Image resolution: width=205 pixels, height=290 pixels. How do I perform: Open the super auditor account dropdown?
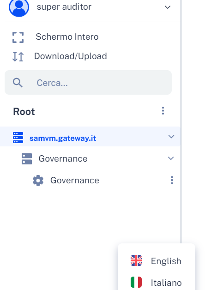[x=168, y=7]
